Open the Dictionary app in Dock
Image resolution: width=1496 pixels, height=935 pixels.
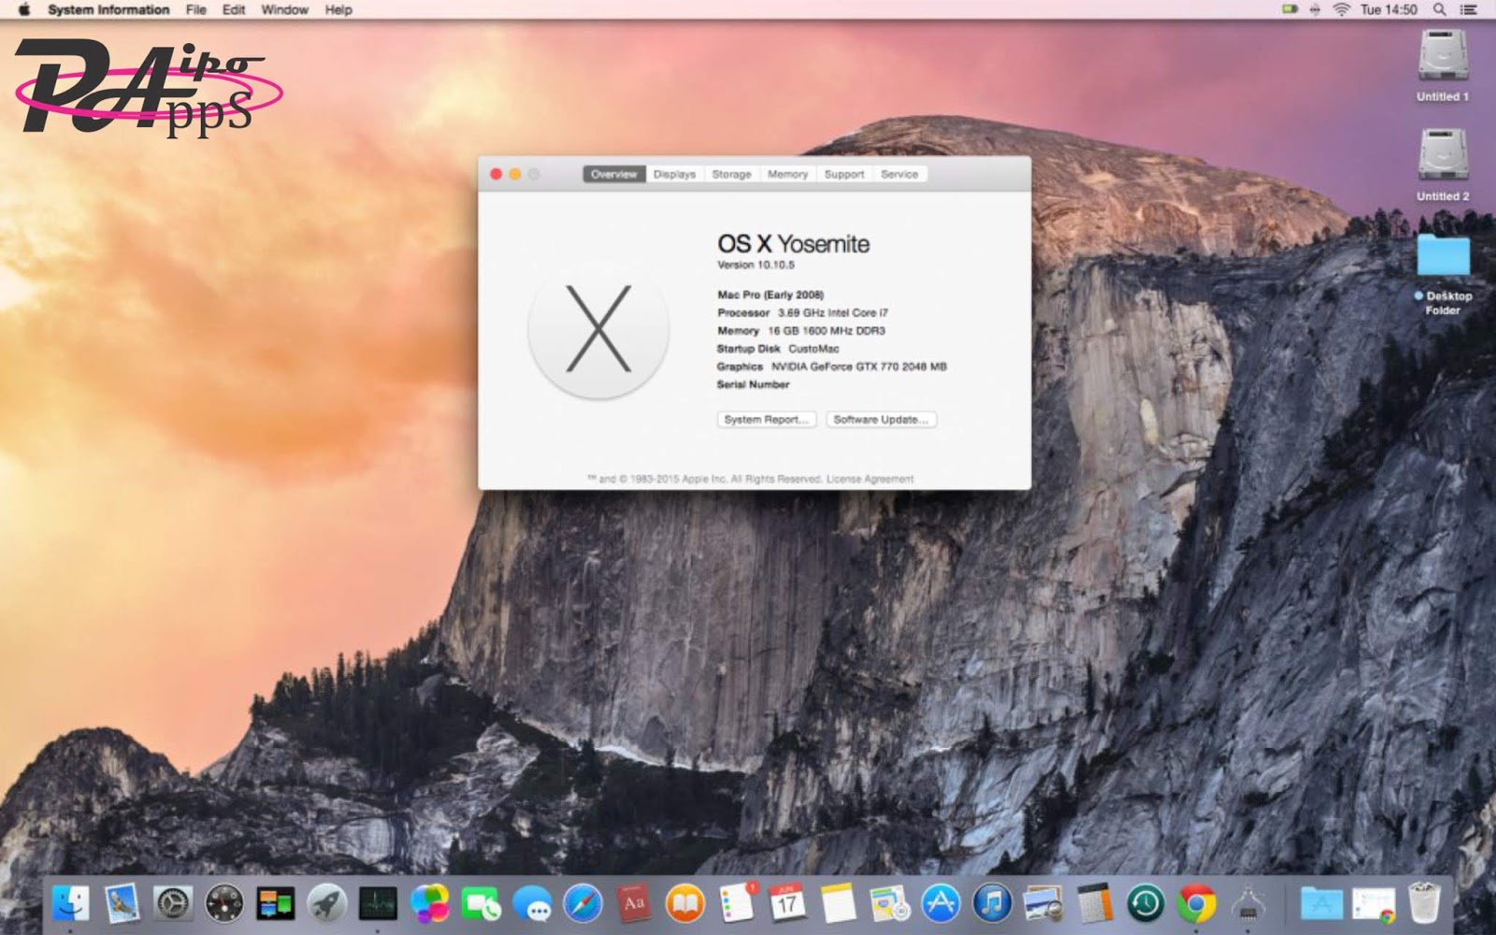coord(634,903)
